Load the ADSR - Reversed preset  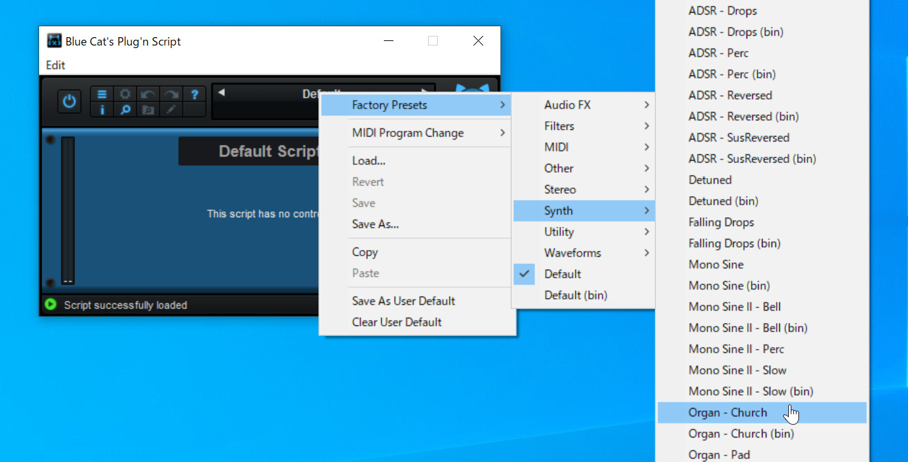point(762,95)
